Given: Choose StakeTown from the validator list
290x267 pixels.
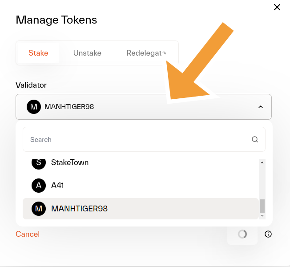Looking at the screenshot, I should tap(70, 163).
